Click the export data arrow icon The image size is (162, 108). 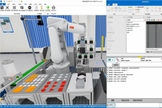click(x=22, y=8)
